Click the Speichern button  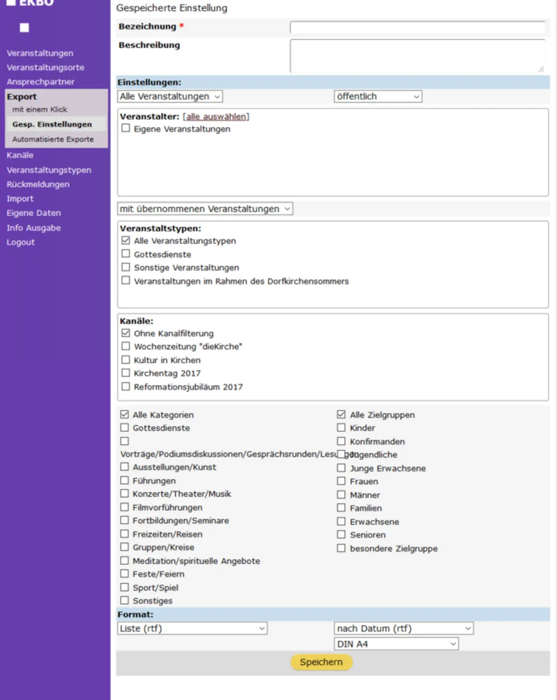coord(321,662)
